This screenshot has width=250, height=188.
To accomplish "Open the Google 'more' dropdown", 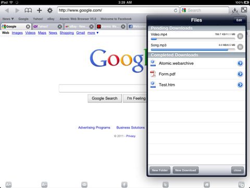I will pos(93,33).
